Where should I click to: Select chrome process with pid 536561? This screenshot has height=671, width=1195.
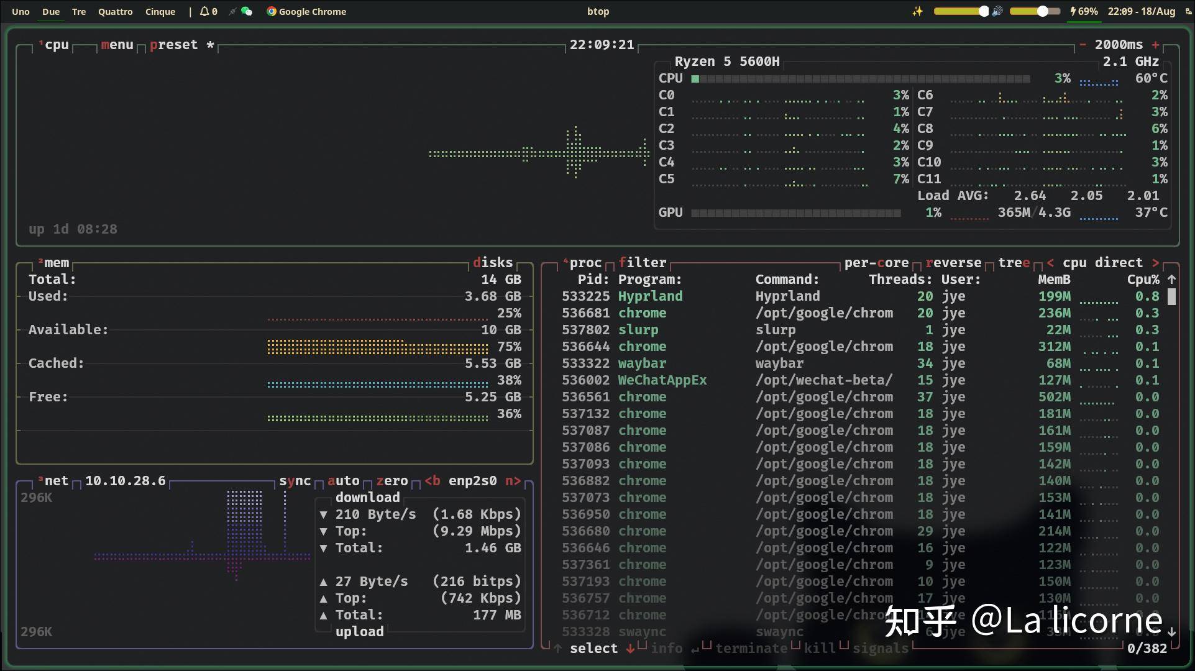(861, 397)
